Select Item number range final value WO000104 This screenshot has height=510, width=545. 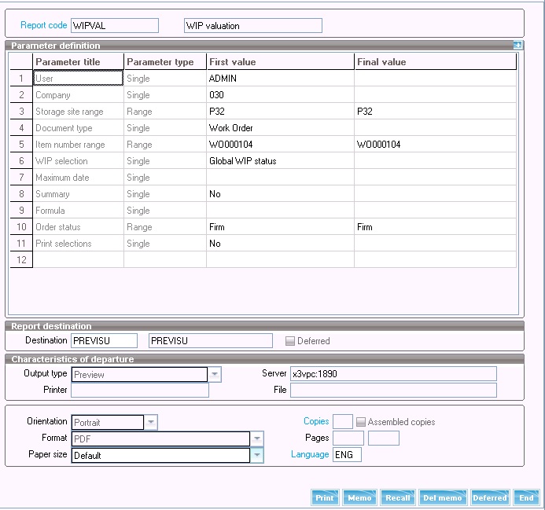pos(435,144)
